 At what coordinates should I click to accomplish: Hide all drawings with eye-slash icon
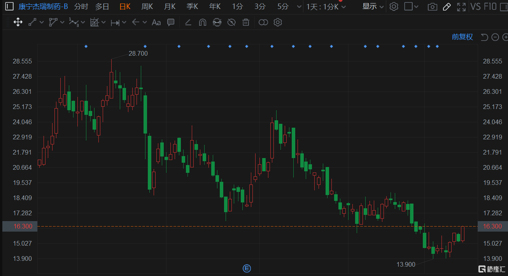pyautogui.click(x=231, y=22)
